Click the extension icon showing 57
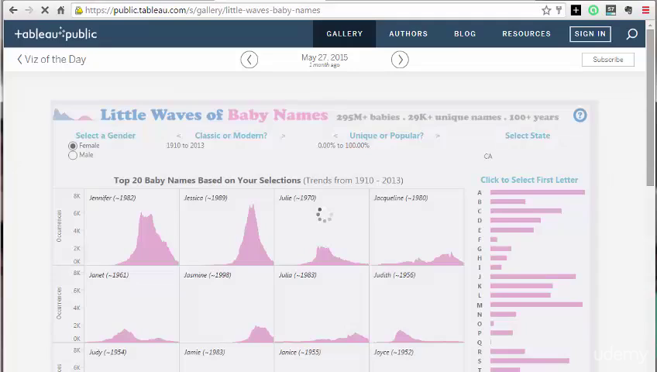 [x=611, y=11]
